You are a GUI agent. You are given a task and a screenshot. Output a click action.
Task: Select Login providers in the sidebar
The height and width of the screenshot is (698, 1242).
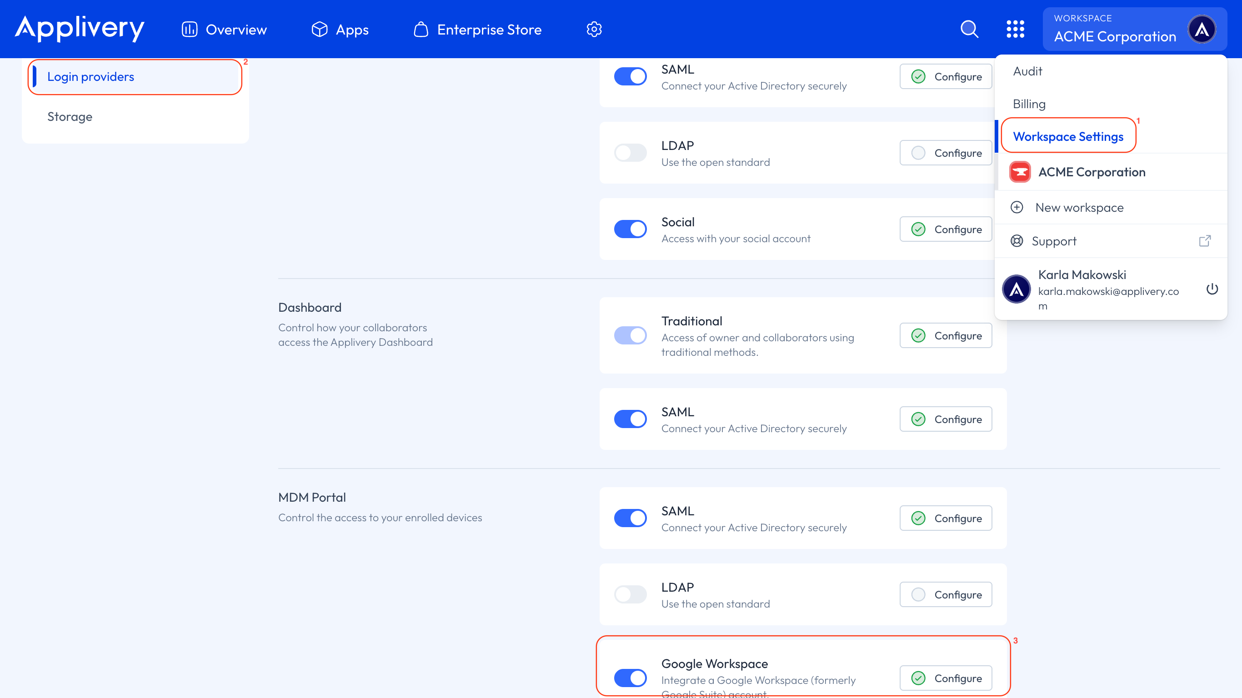click(x=90, y=76)
